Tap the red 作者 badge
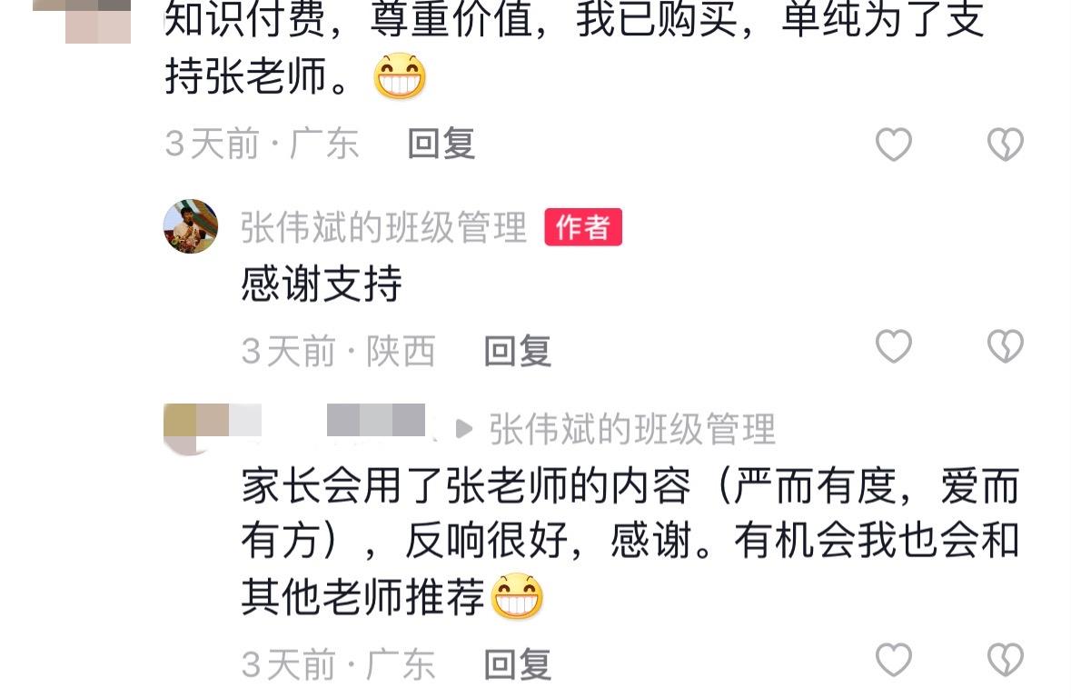 [x=582, y=227]
